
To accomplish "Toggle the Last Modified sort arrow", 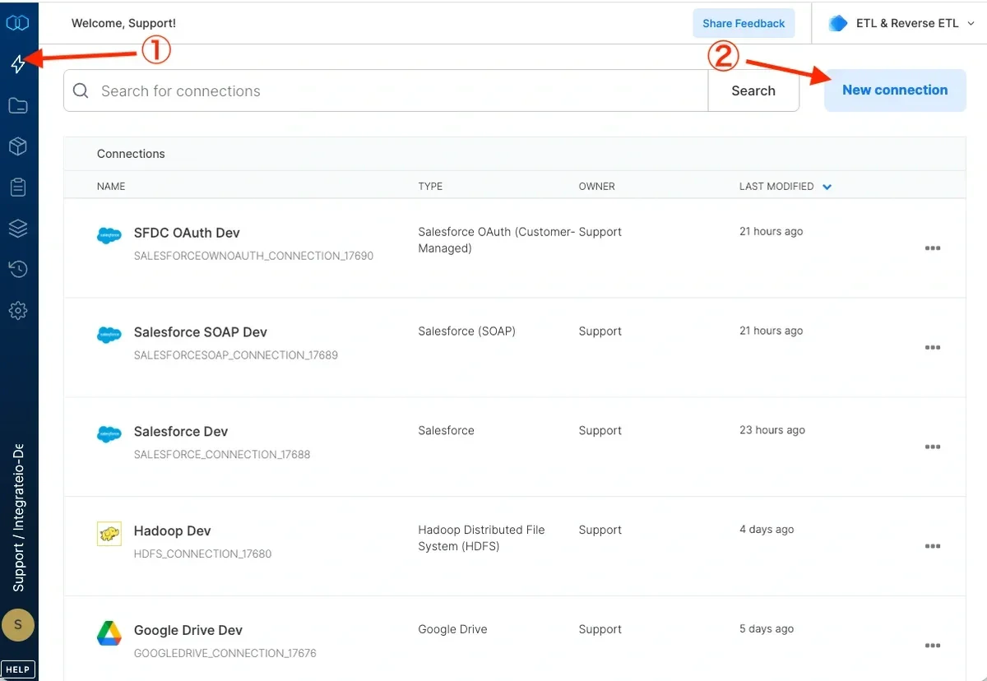I will pyautogui.click(x=827, y=187).
